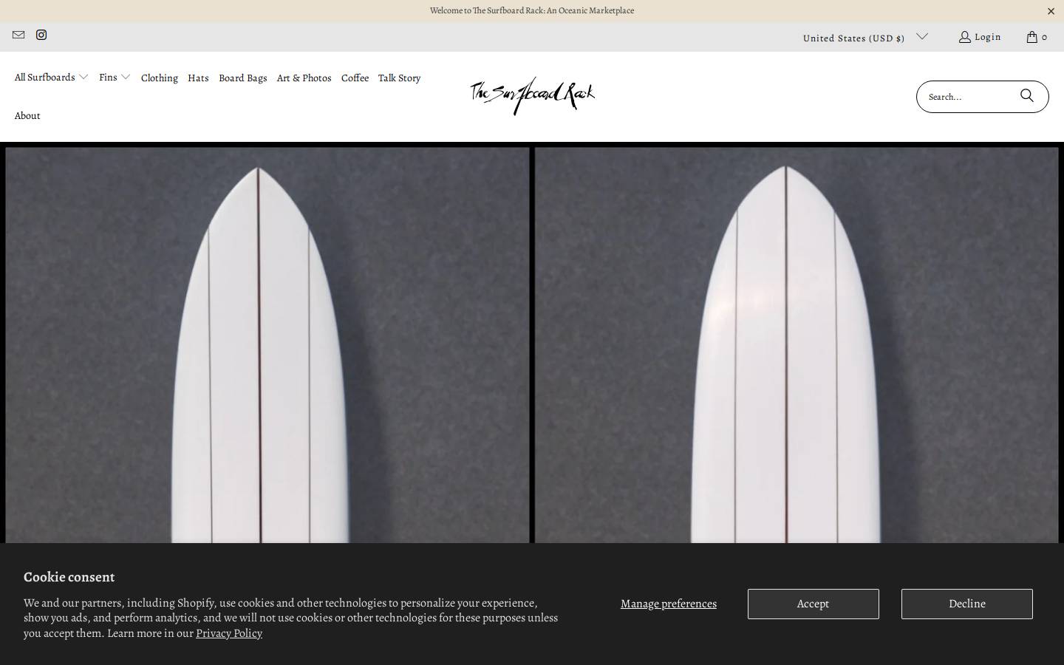Click The Surfboard Rack logo

(x=532, y=96)
